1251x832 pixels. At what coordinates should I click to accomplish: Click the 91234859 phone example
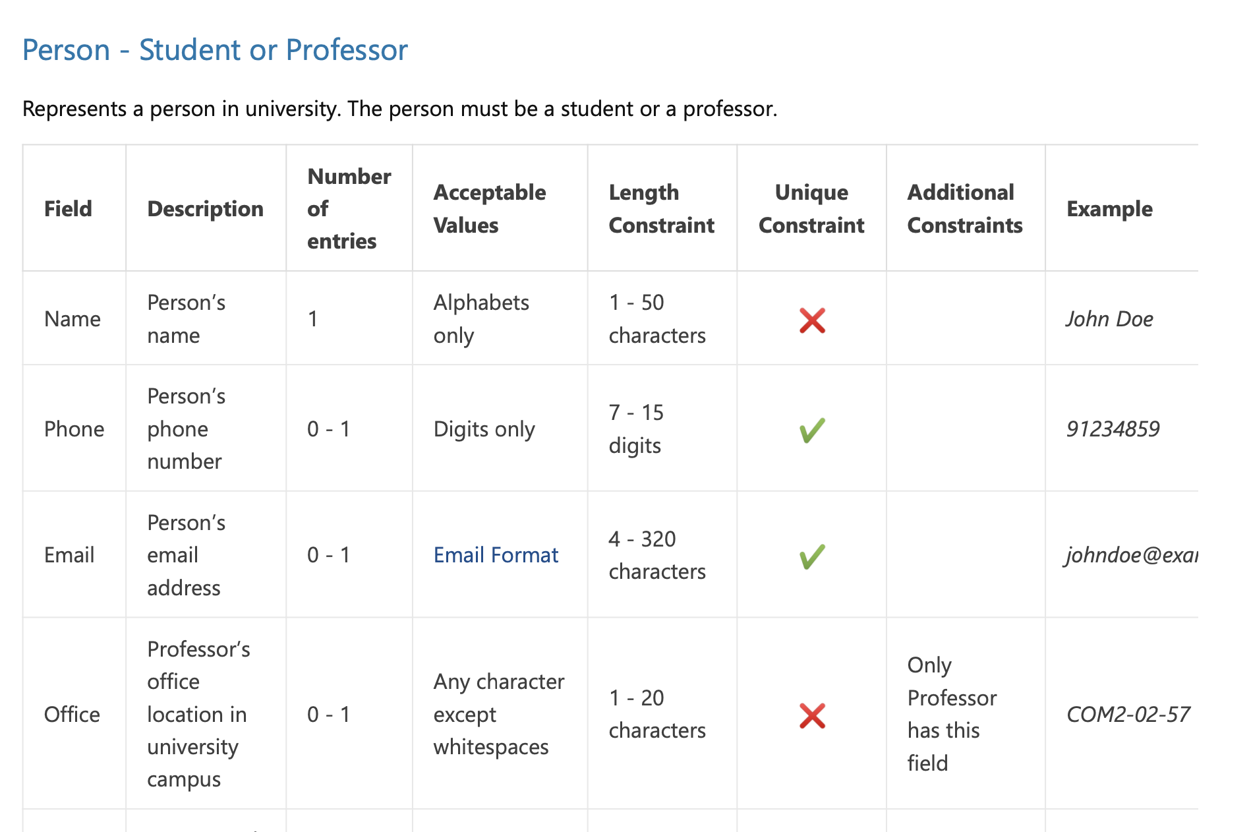pyautogui.click(x=1113, y=429)
